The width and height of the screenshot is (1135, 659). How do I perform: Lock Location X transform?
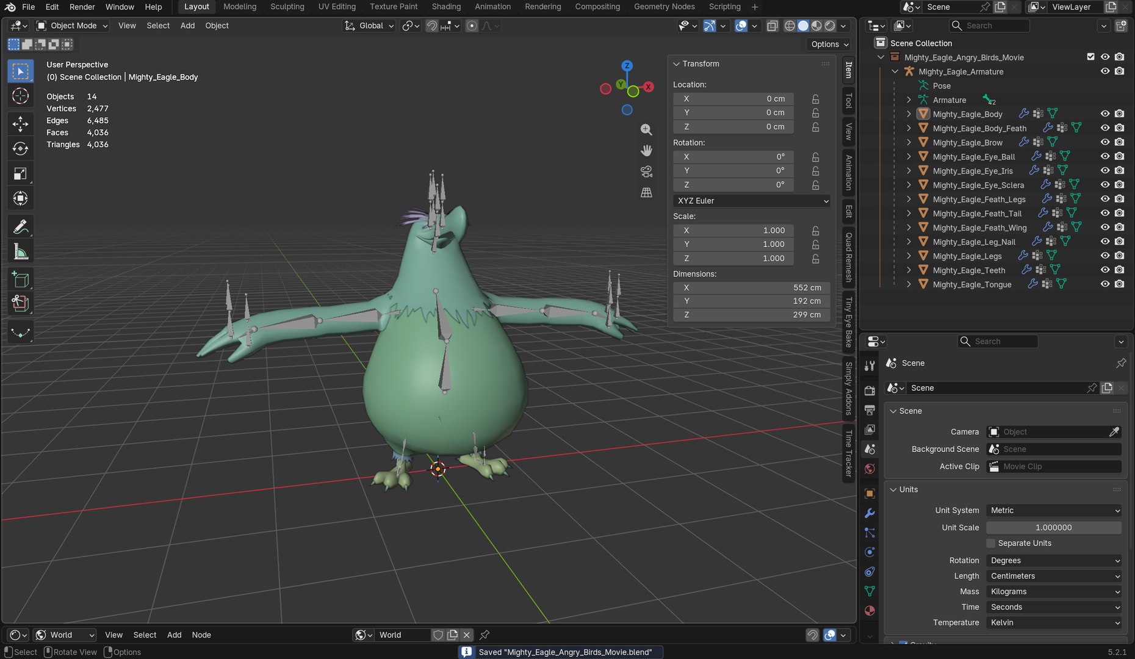pos(815,99)
